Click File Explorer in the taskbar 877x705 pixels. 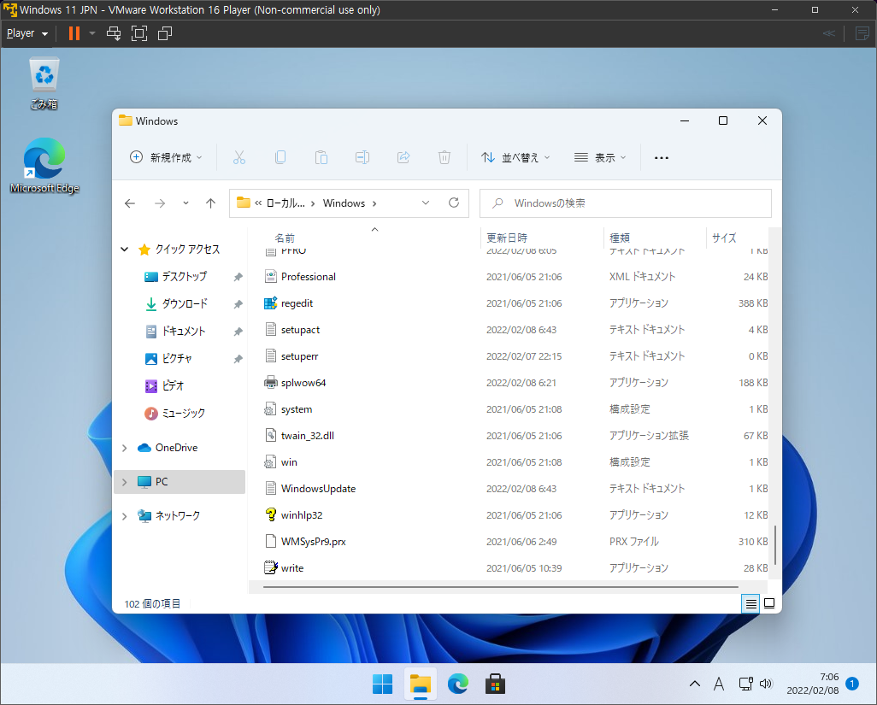(420, 684)
